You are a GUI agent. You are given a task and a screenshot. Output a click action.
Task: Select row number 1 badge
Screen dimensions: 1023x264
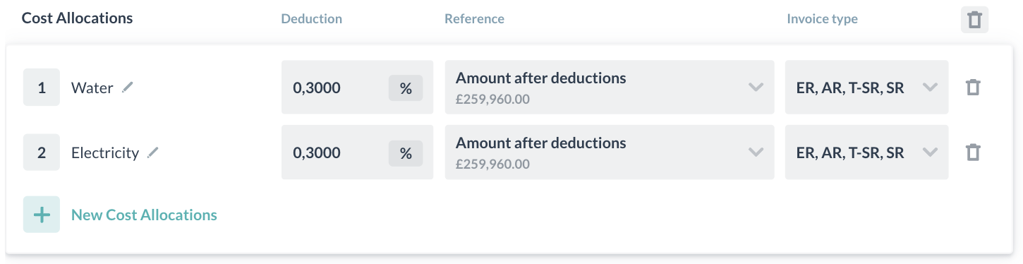[x=42, y=88]
